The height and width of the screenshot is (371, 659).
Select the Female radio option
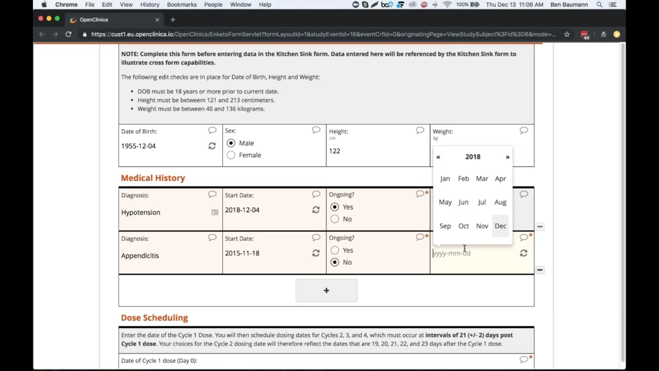231,155
